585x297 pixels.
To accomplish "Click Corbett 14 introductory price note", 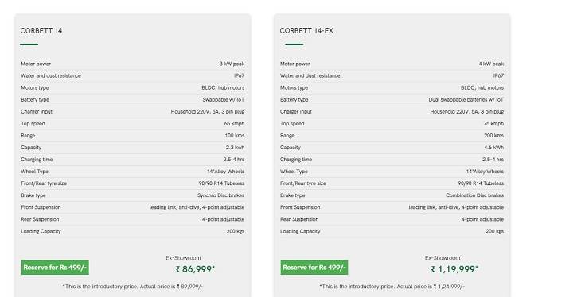I will pyautogui.click(x=133, y=287).
